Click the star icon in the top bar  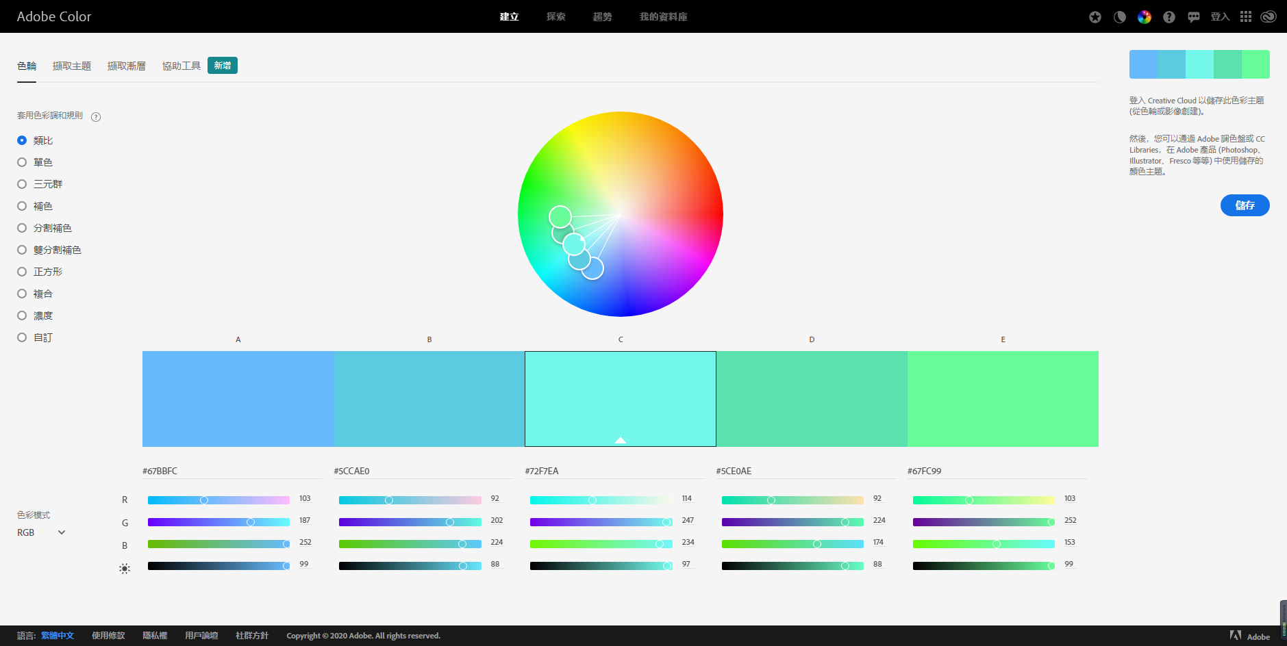pos(1095,17)
